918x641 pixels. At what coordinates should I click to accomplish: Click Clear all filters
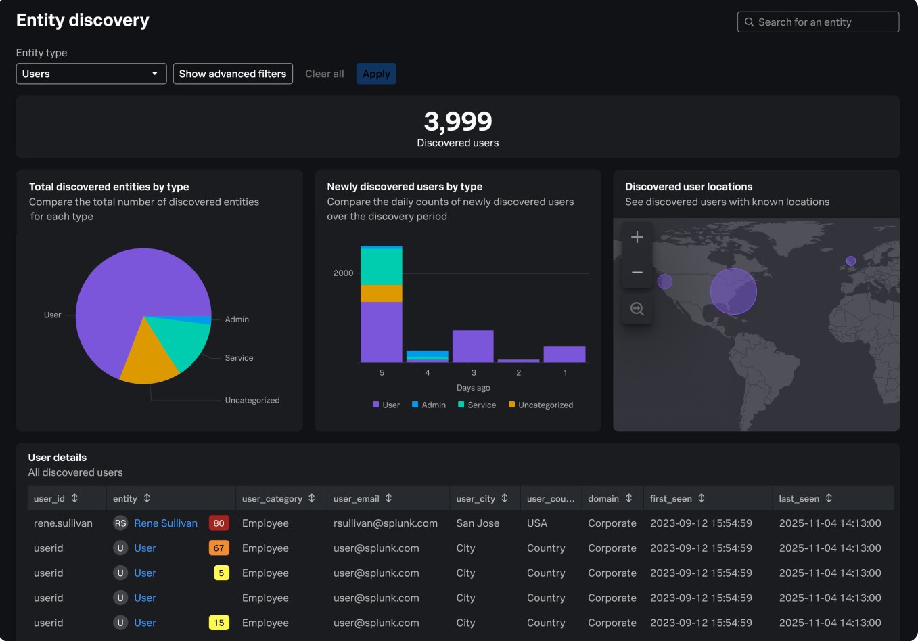click(325, 74)
